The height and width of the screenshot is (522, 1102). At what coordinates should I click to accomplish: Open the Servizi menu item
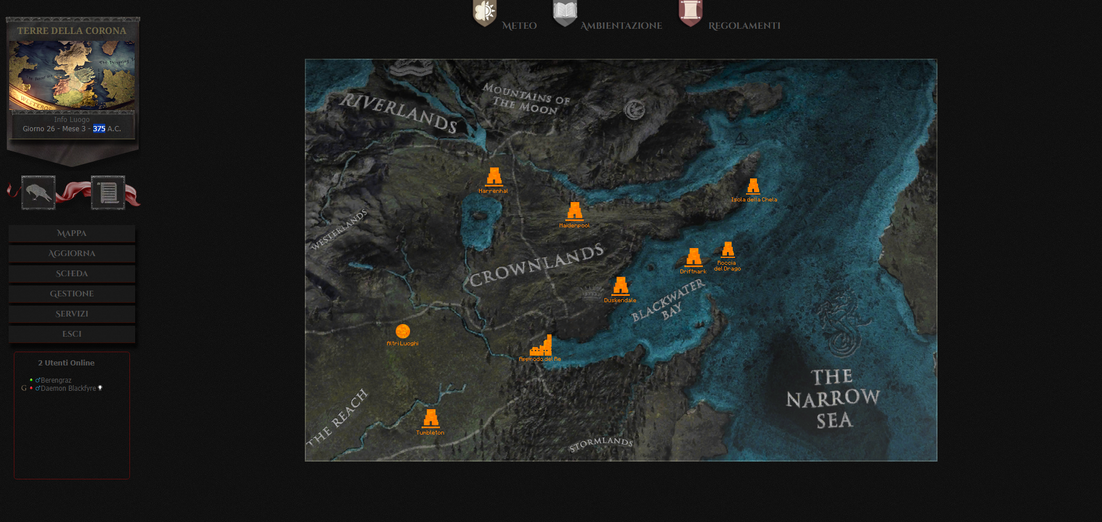(72, 314)
